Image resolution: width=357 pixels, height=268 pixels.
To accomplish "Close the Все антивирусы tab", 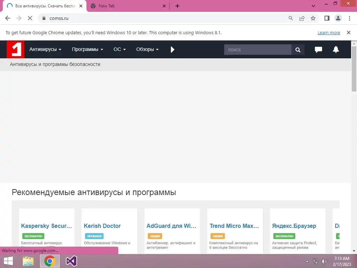I will coord(81,6).
